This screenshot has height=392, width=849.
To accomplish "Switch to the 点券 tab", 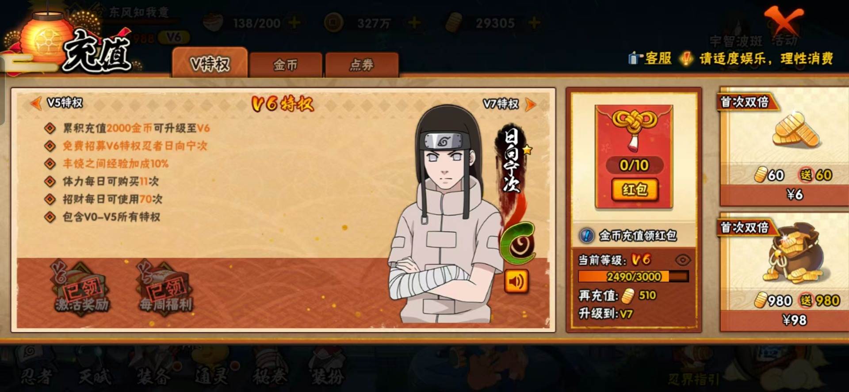I will click(362, 65).
